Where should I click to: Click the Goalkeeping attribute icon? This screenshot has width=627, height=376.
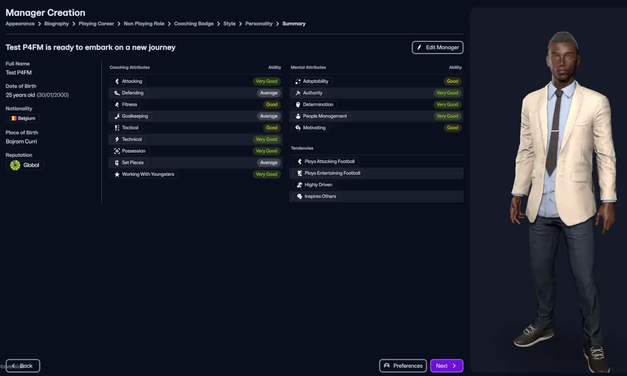tap(117, 116)
